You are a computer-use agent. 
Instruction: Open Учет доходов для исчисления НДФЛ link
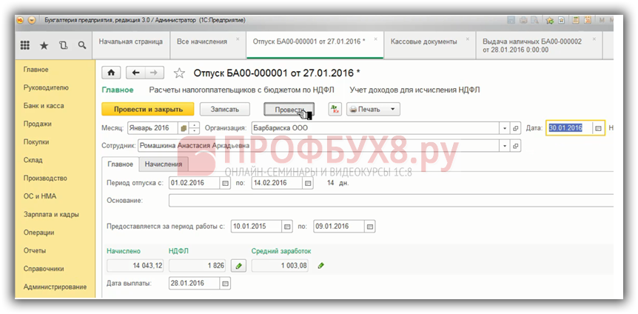point(414,90)
